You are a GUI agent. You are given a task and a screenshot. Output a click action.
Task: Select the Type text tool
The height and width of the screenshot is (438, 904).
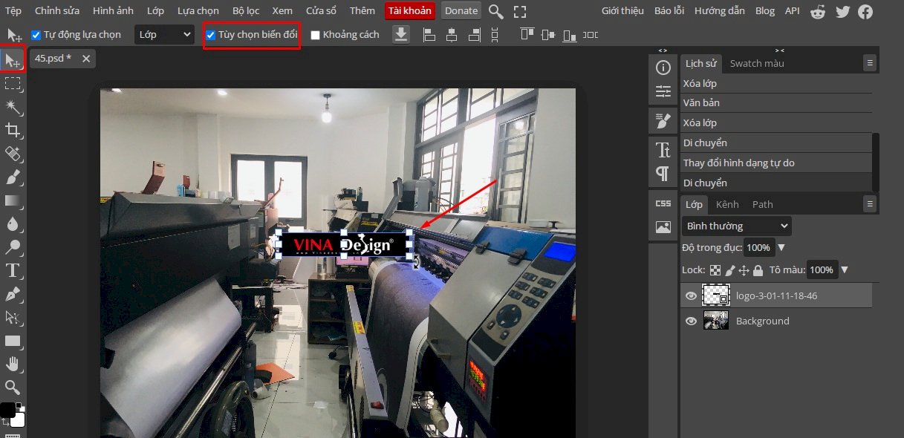pos(13,270)
